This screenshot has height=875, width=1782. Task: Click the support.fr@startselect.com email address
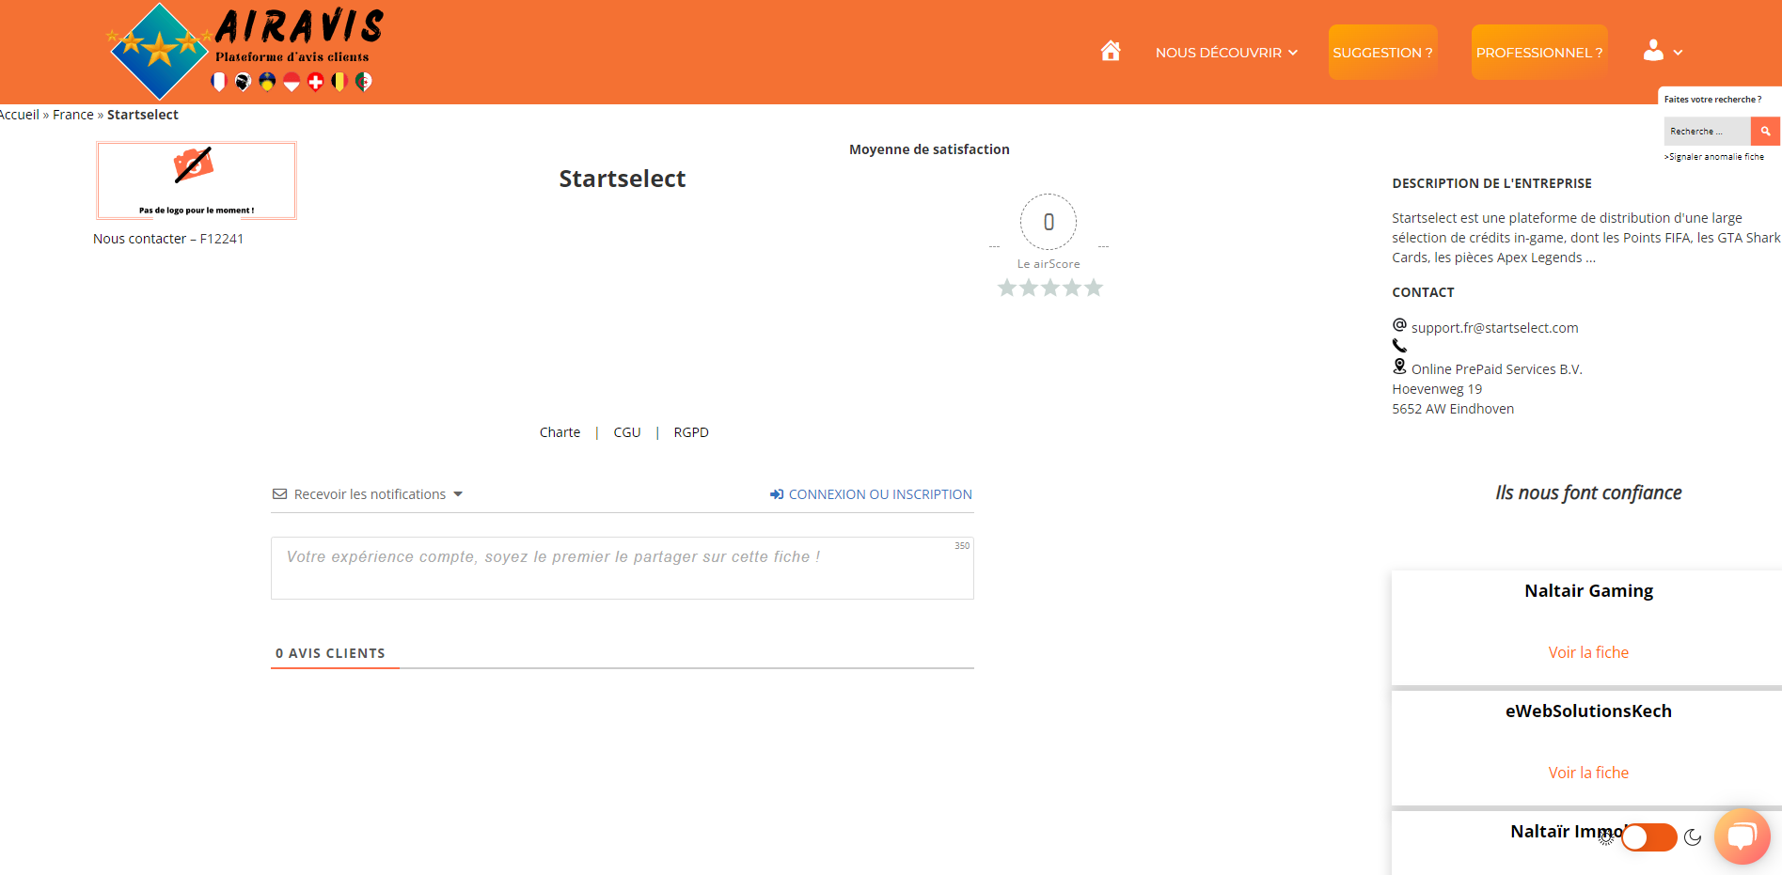tap(1494, 328)
